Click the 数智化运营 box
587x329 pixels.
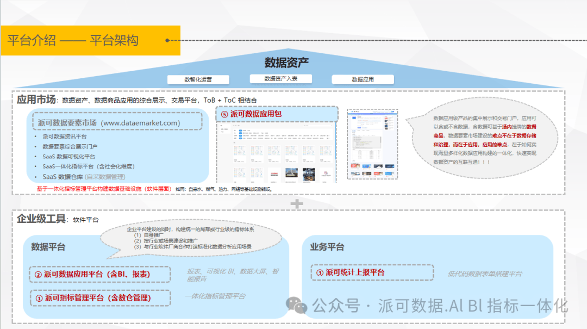pyautogui.click(x=198, y=79)
